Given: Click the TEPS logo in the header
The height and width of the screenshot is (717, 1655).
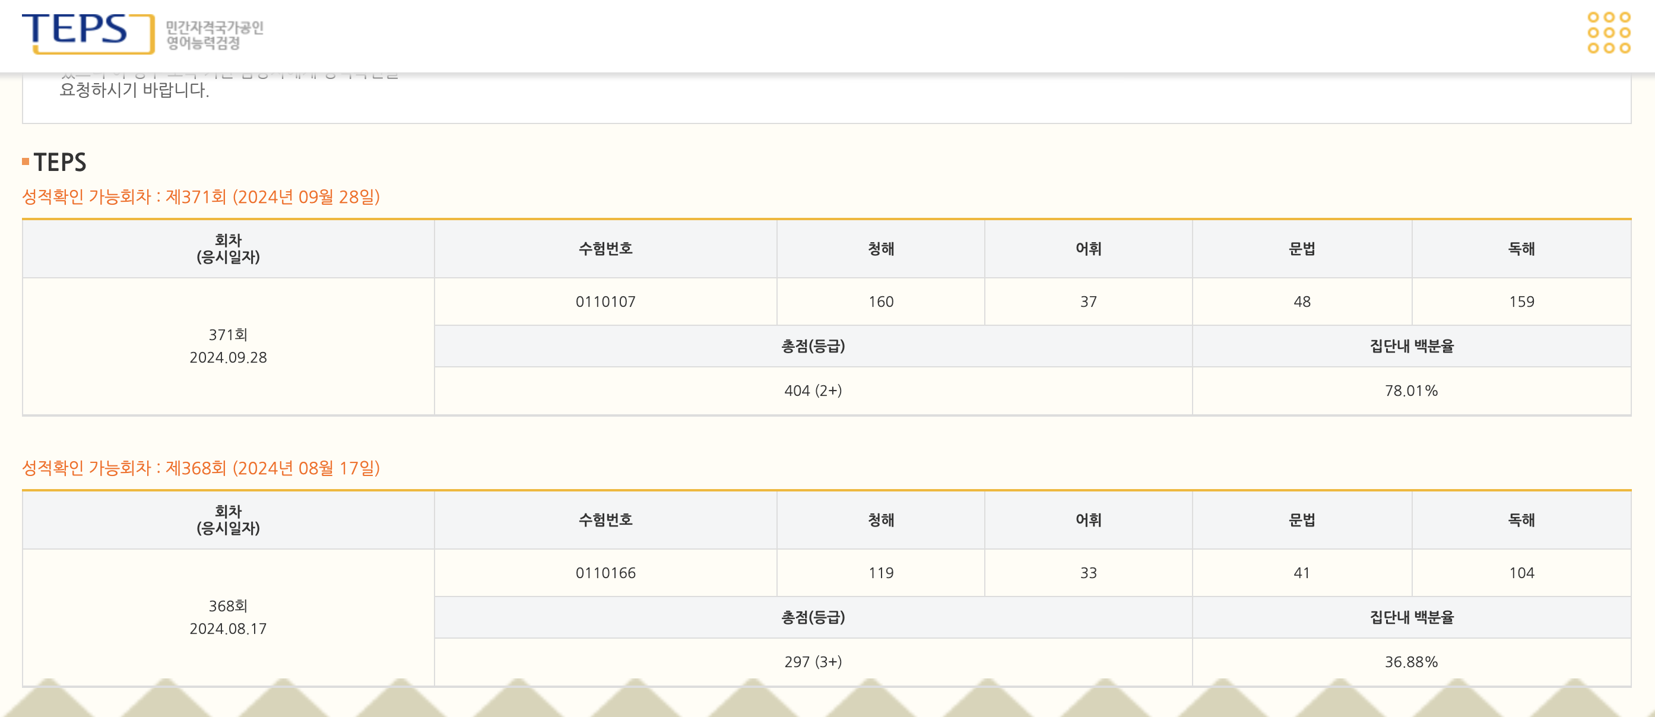Looking at the screenshot, I should pos(87,32).
